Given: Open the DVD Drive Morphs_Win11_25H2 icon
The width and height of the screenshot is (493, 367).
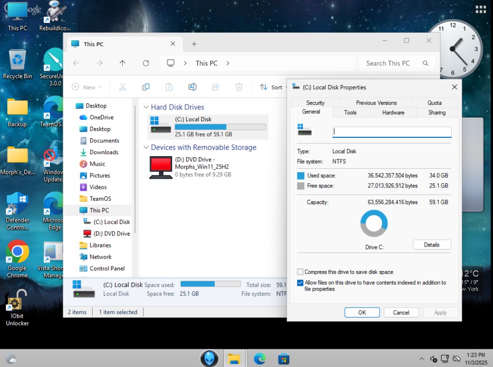Looking at the screenshot, I should [161, 168].
